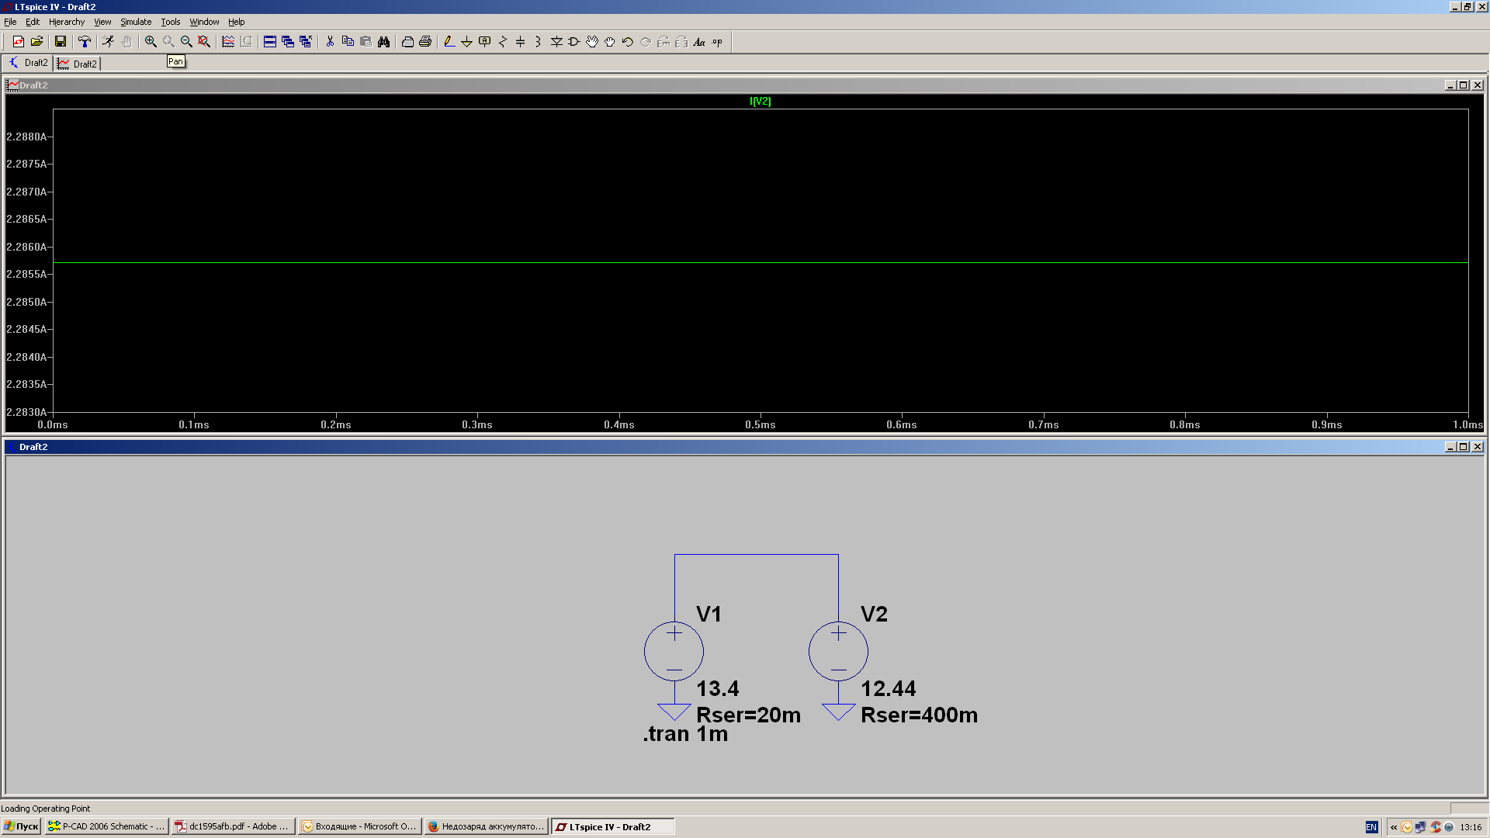The image size is (1490, 838).
Task: Open P-CAD 2006 Schematic from taskbar
Action: 106,826
